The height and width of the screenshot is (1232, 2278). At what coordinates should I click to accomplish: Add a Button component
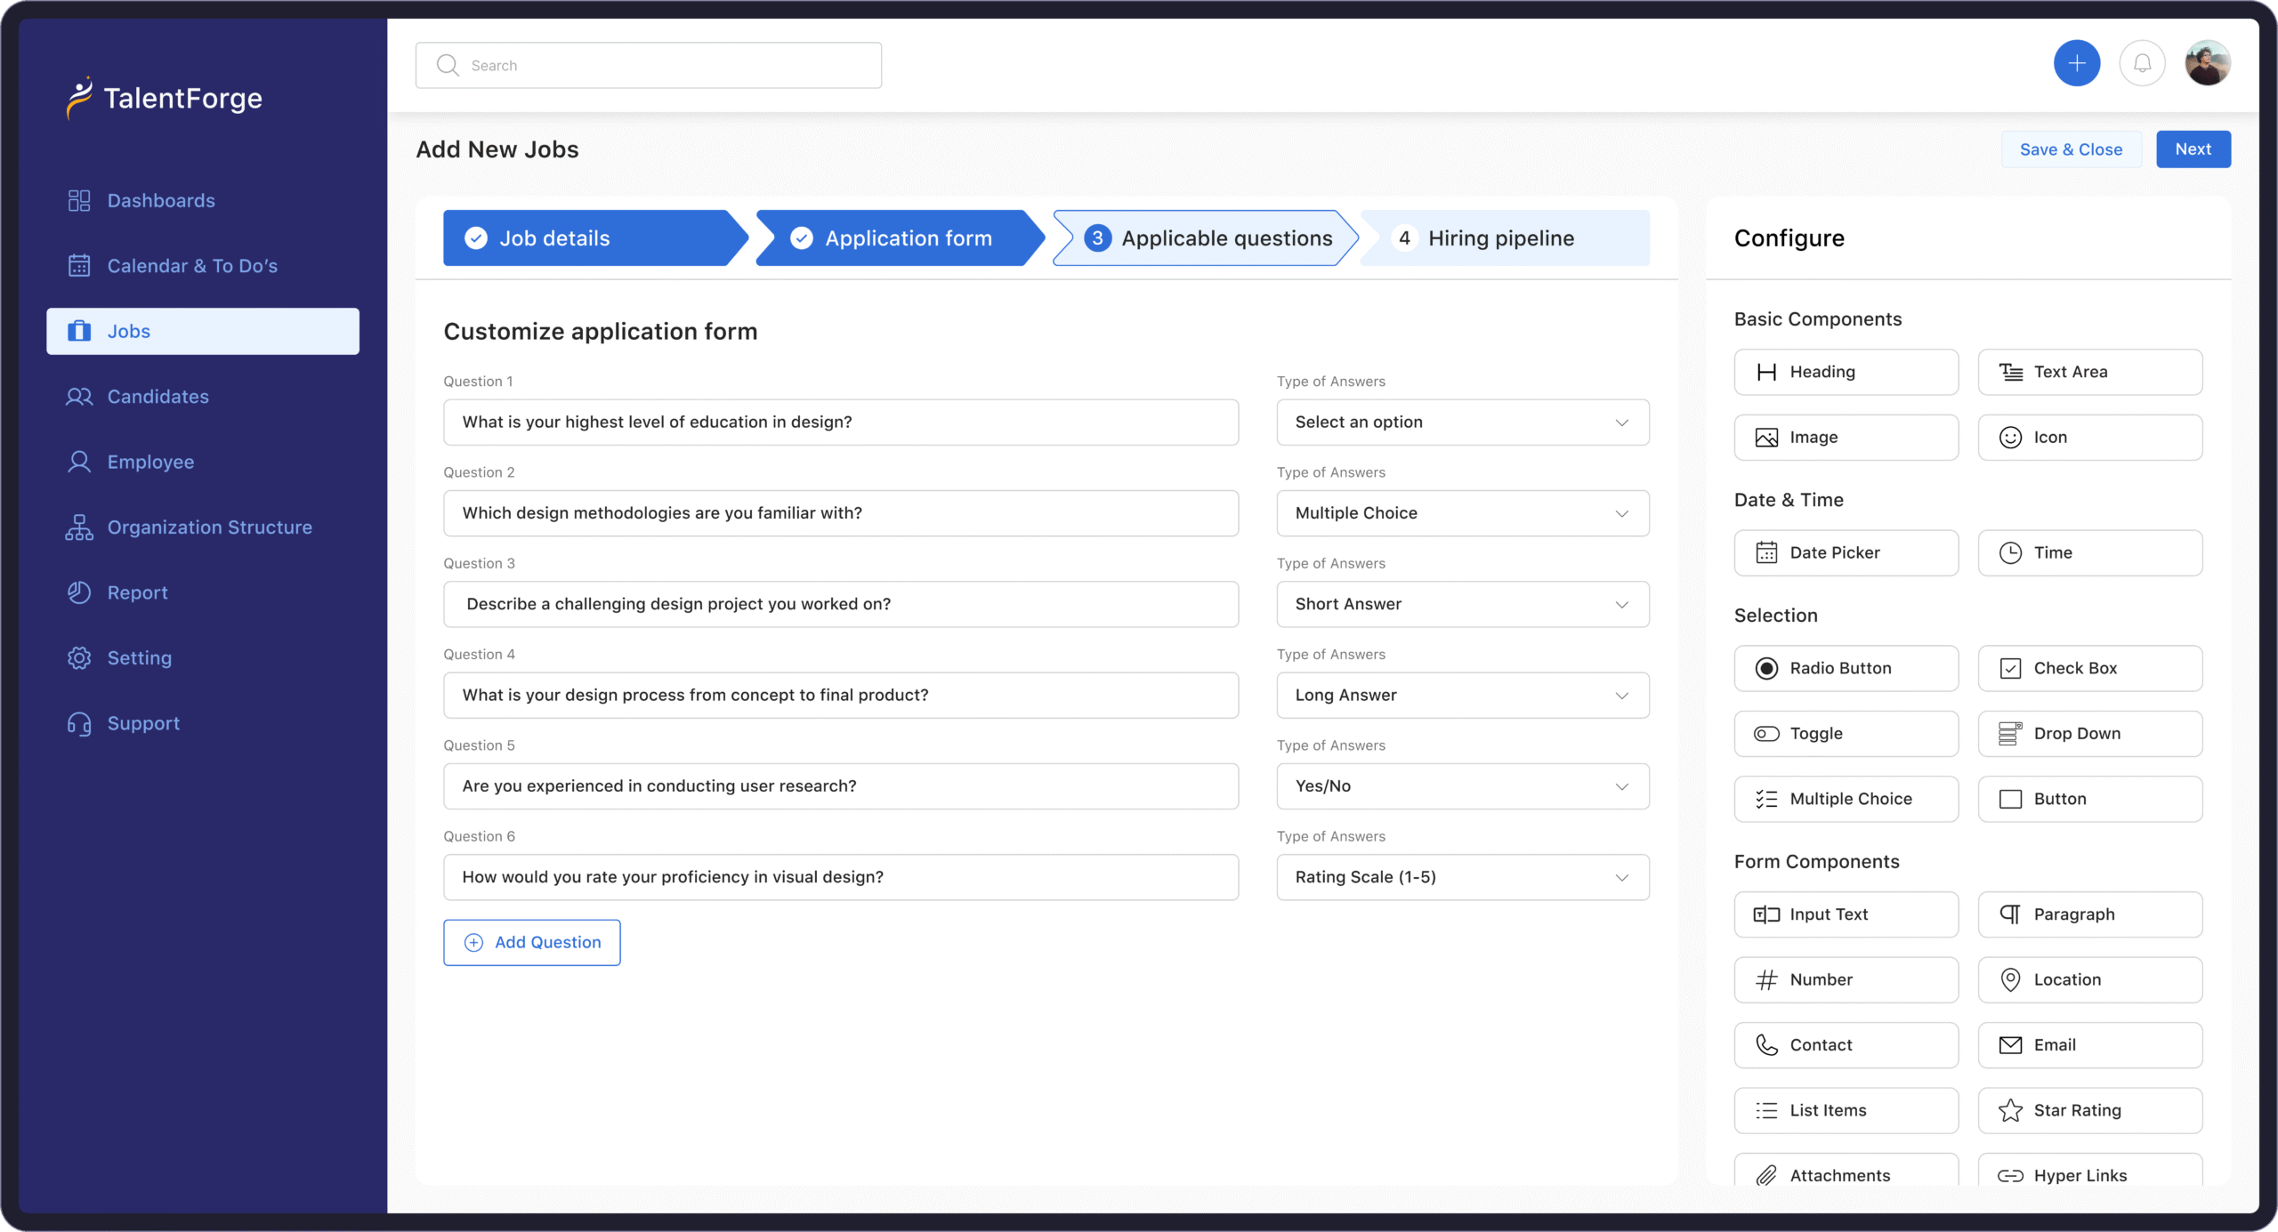[x=2089, y=800]
